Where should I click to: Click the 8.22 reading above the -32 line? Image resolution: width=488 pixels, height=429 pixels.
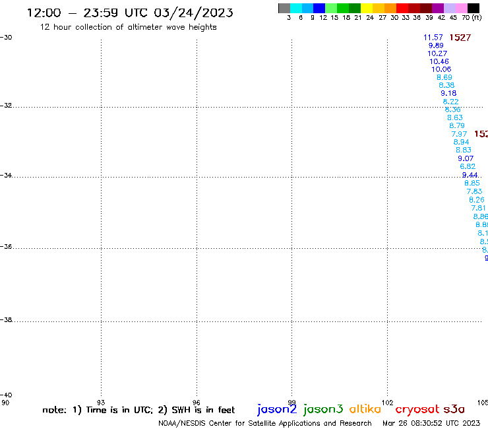coord(450,102)
